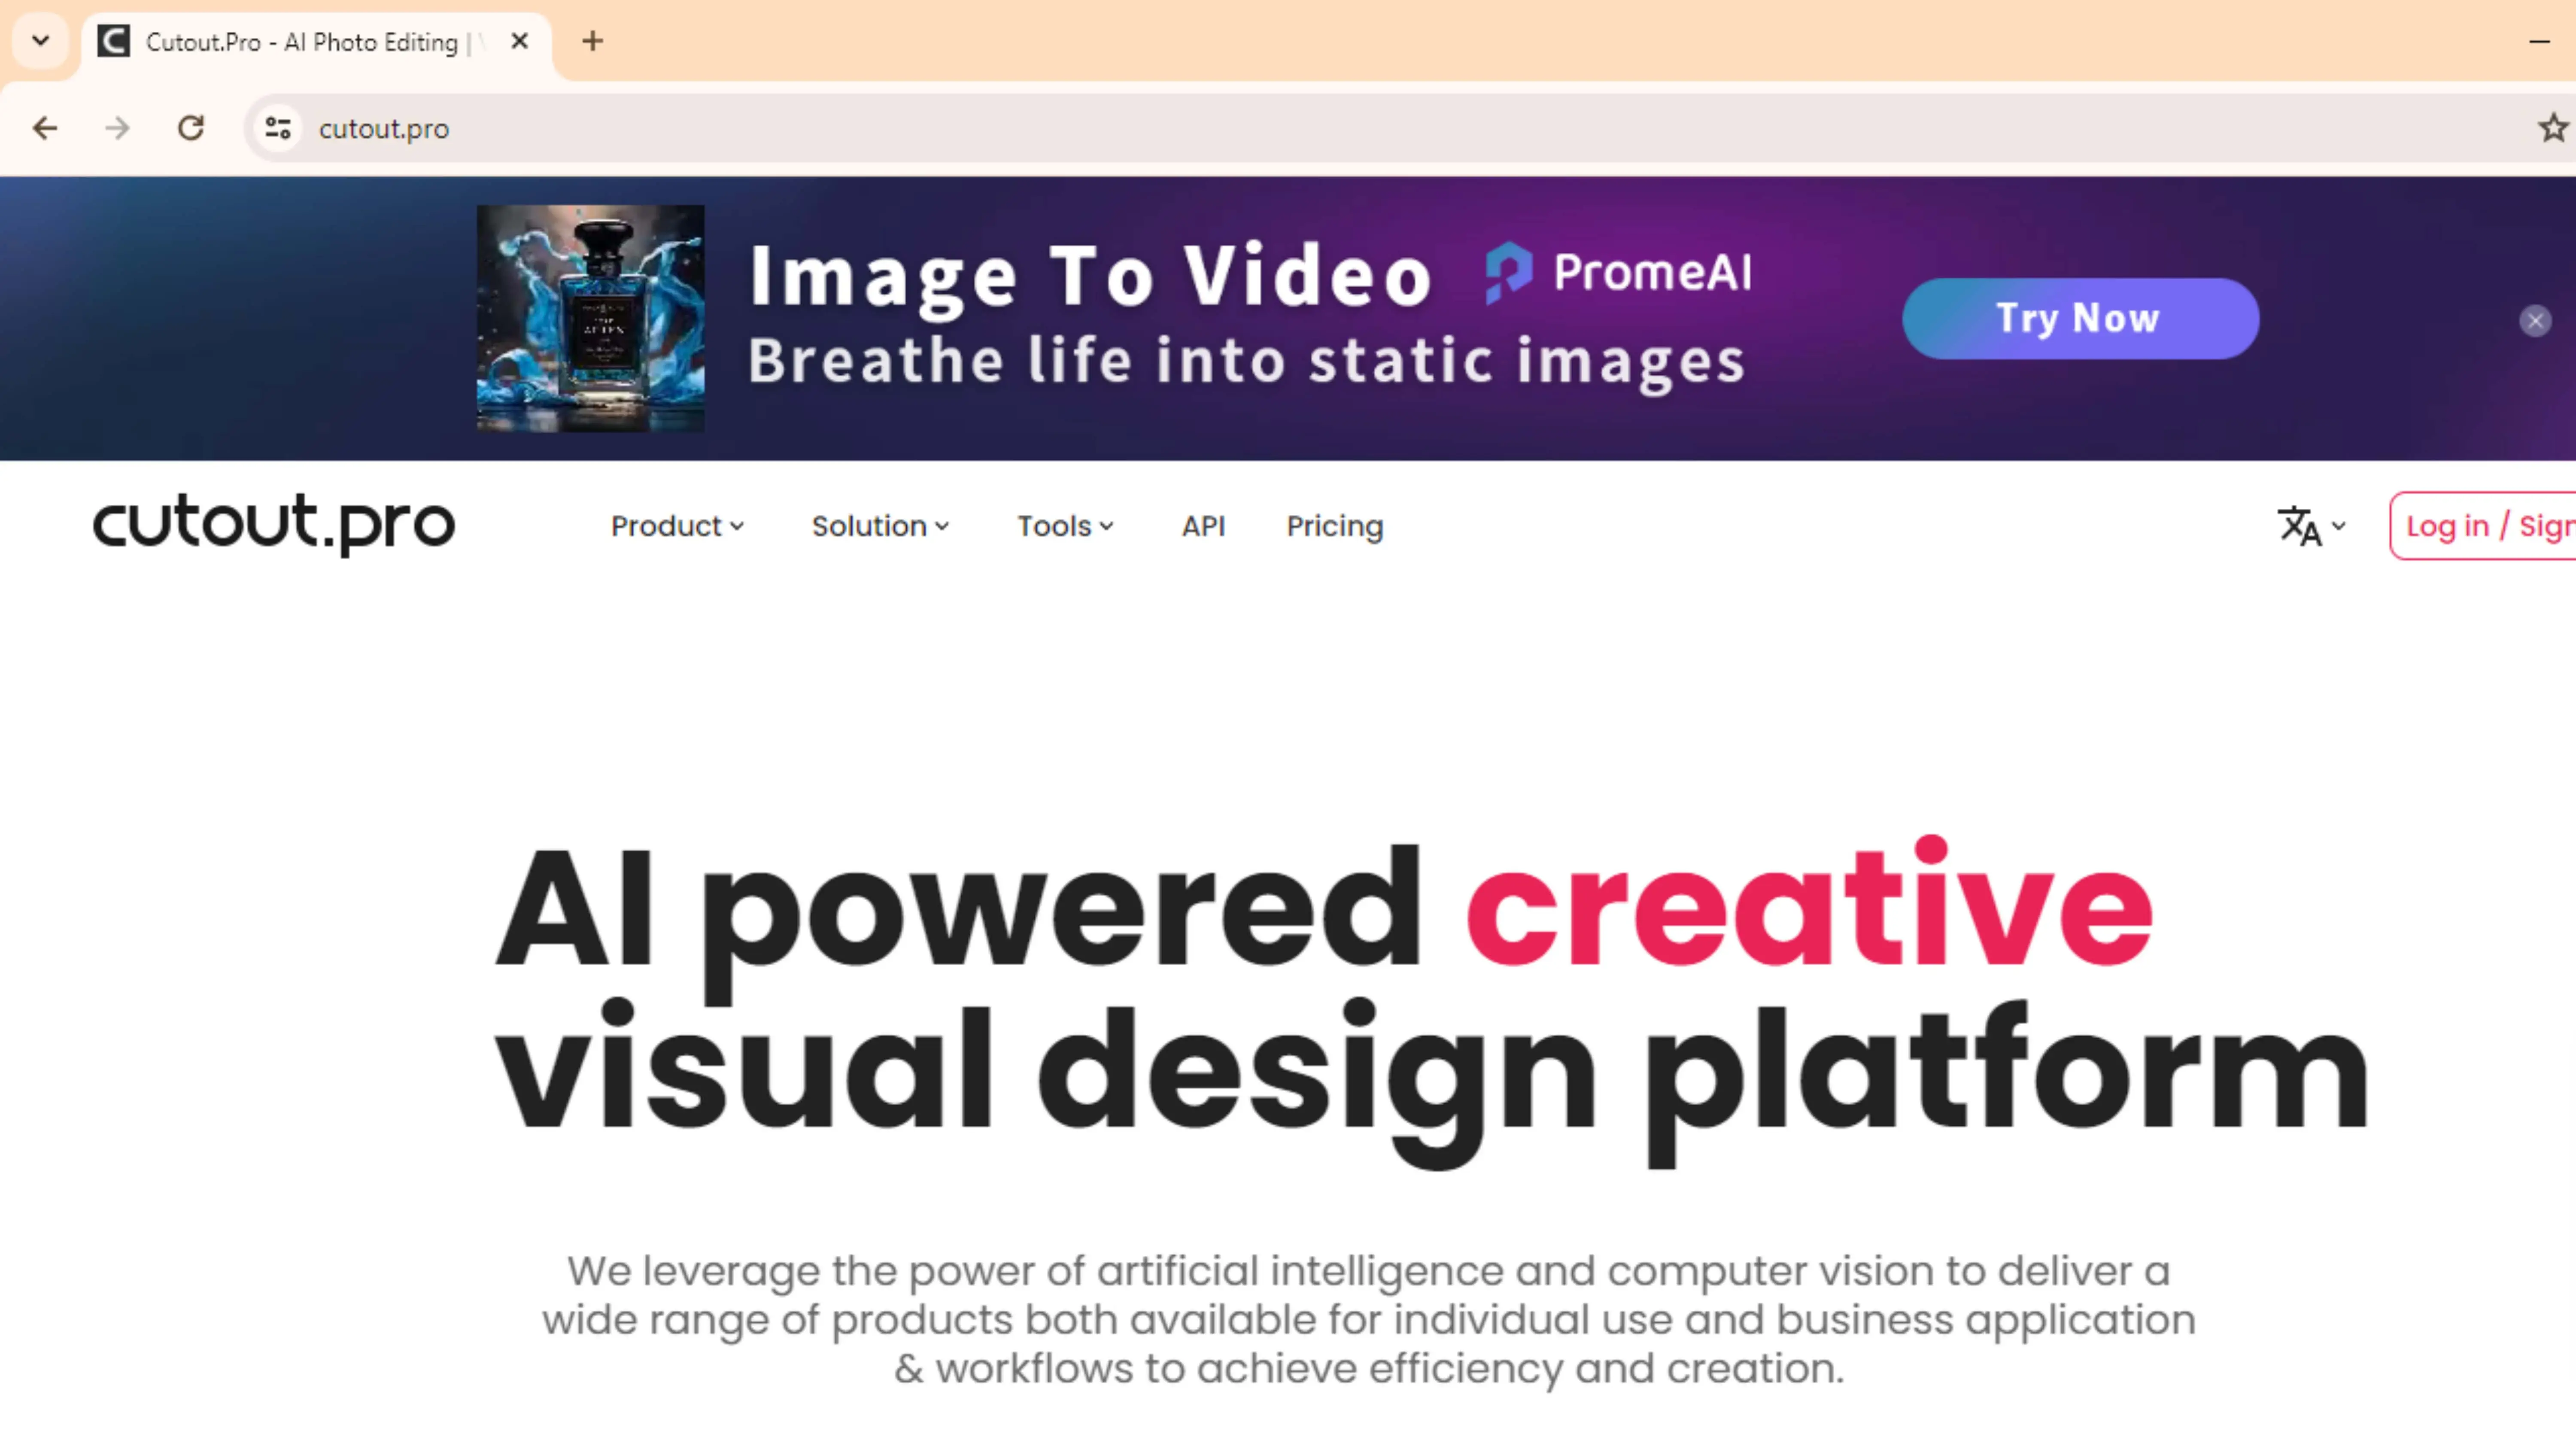Close the Cutout.Pro browser tab
Screen dimensions: 2576x1449
pos(519,41)
